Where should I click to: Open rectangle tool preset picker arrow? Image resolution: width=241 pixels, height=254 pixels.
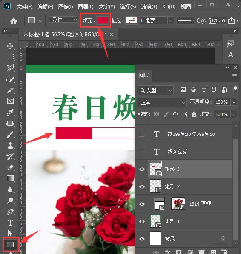coord(40,21)
